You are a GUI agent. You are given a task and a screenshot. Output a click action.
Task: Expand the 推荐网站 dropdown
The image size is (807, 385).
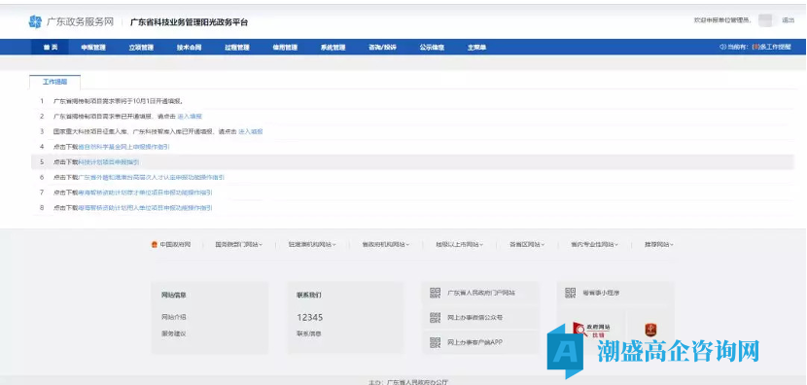(x=659, y=244)
